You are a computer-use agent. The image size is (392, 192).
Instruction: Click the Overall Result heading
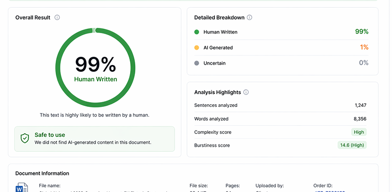[33, 18]
